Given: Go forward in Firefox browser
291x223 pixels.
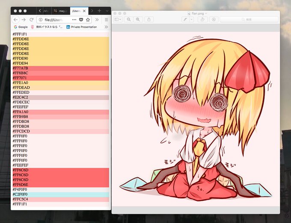Looking at the screenshot, I should 24,20.
